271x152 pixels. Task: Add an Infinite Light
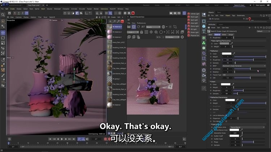click(x=194, y=14)
